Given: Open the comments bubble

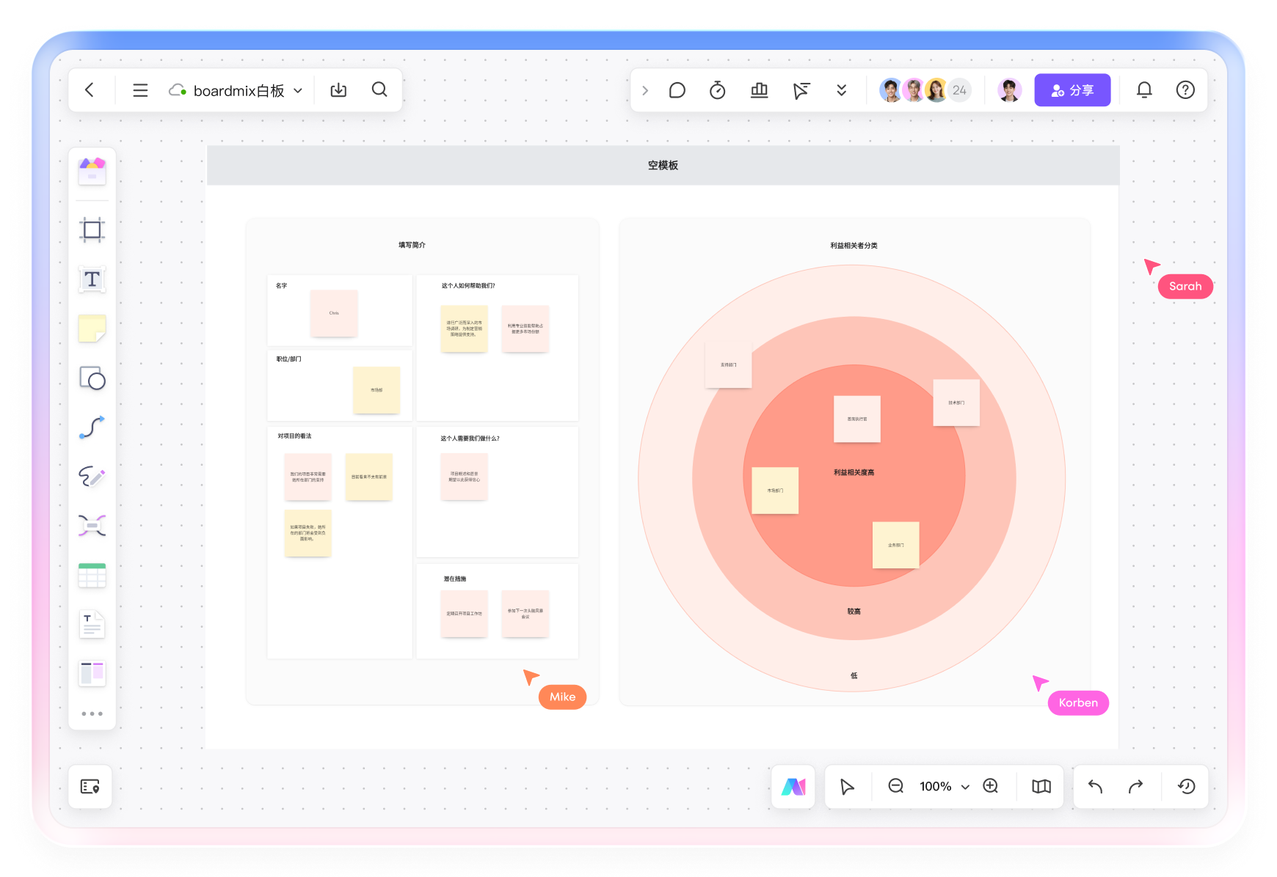Looking at the screenshot, I should click(677, 90).
